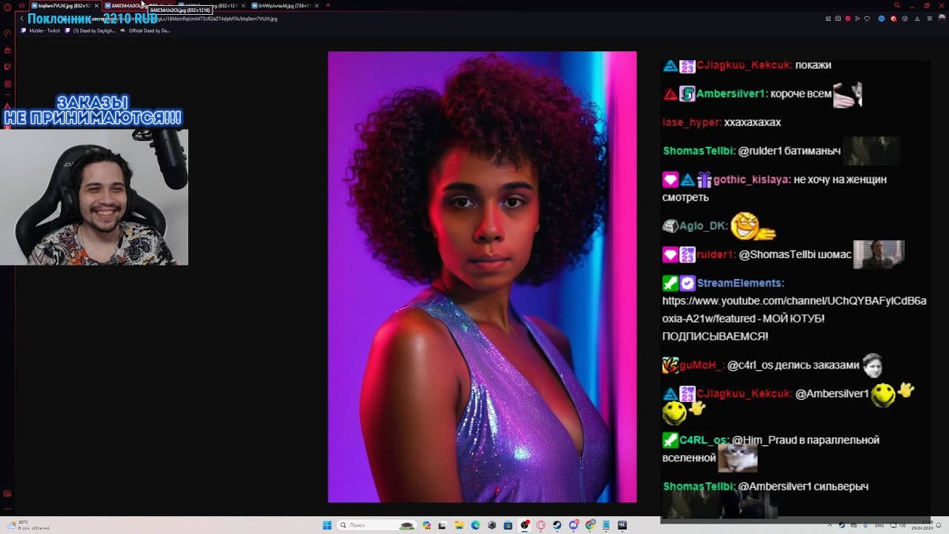Image resolution: width=949 pixels, height=534 pixels.
Task: Open a new browser tab with plus
Action: [328, 5]
